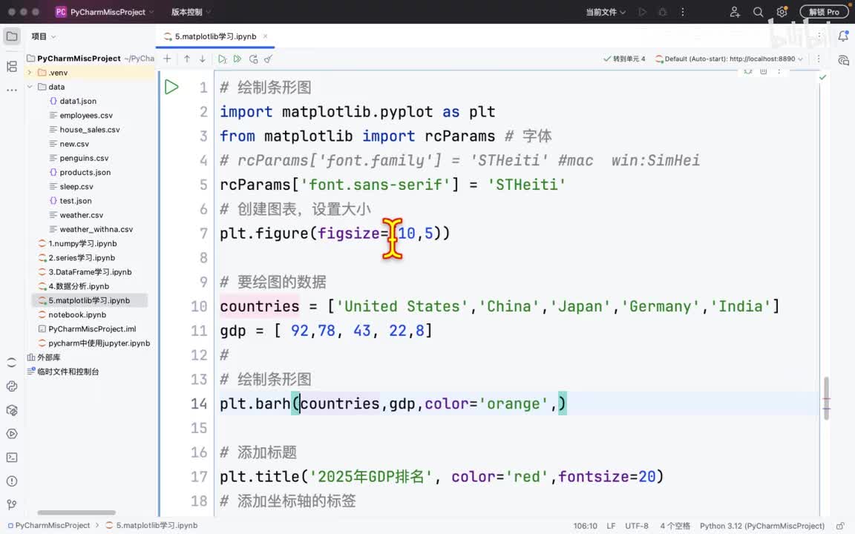The image size is (855, 534).
Task: Click 转到单元 4 link
Action: point(624,59)
